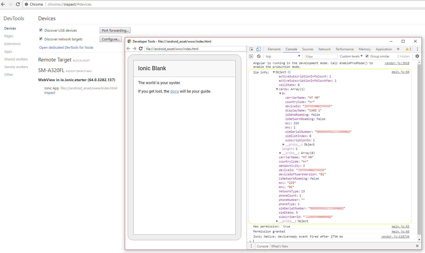Uncheck Discover USB devices

[41, 30]
